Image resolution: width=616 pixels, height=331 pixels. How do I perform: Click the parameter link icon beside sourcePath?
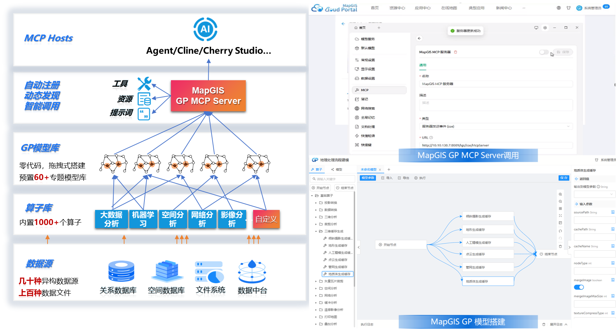(x=613, y=212)
